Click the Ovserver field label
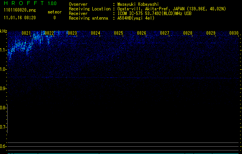242x154 pixels. click(x=78, y=4)
